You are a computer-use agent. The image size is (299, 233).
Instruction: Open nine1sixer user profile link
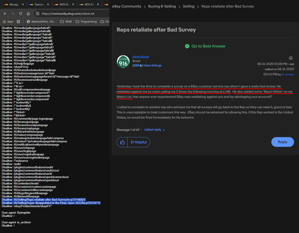pyautogui.click(x=141, y=57)
